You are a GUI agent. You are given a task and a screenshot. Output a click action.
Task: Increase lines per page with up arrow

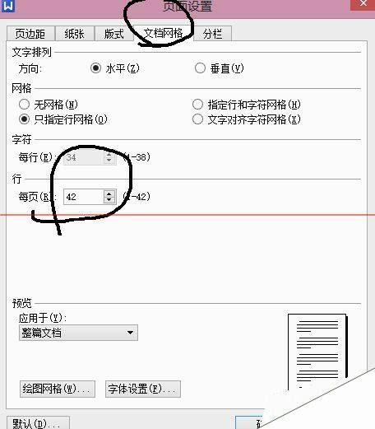[109, 194]
